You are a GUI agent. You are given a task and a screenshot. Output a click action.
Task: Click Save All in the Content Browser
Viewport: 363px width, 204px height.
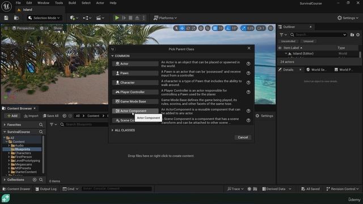click(x=50, y=116)
